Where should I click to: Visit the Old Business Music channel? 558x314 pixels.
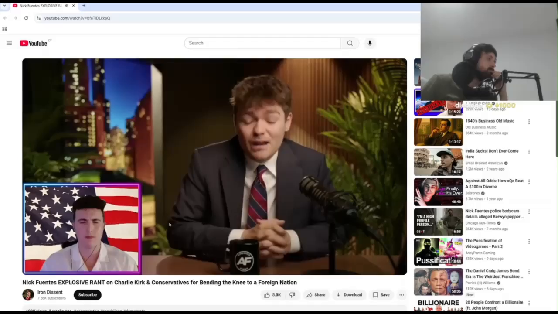click(480, 127)
